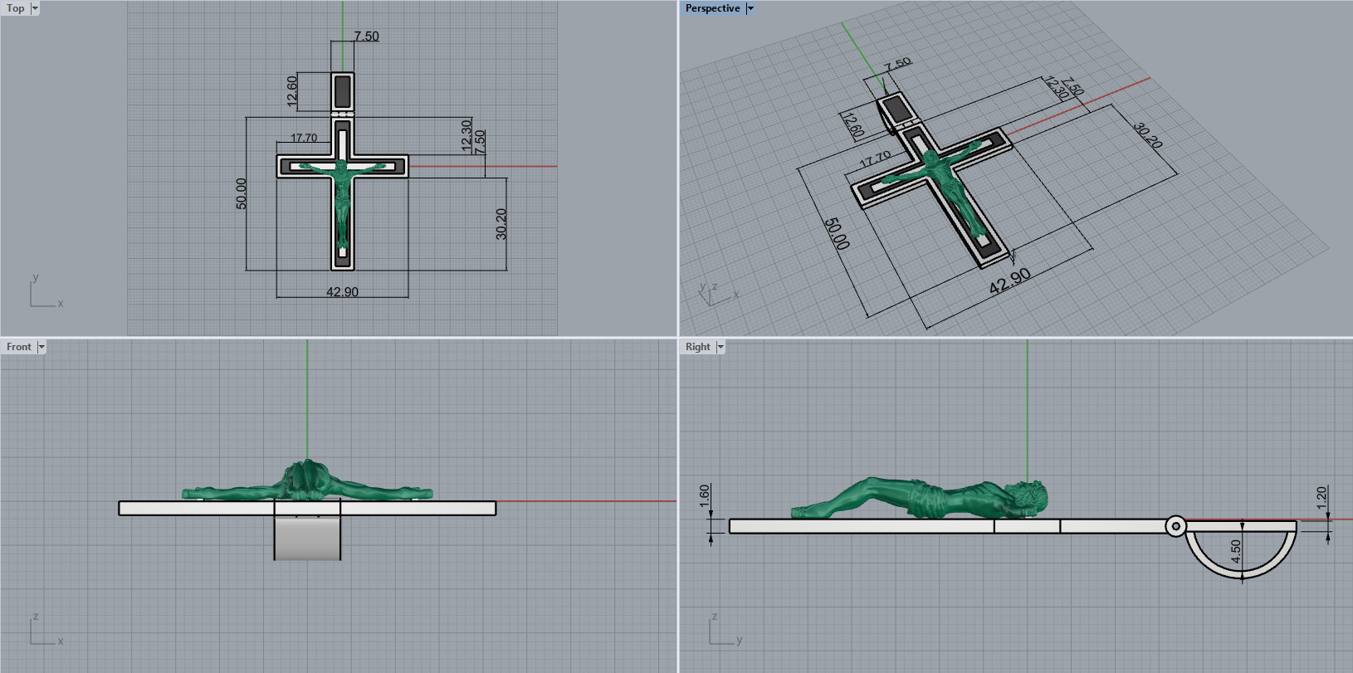This screenshot has height=673, width=1353.
Task: Activate the Front viewport title label
Action: pos(19,347)
